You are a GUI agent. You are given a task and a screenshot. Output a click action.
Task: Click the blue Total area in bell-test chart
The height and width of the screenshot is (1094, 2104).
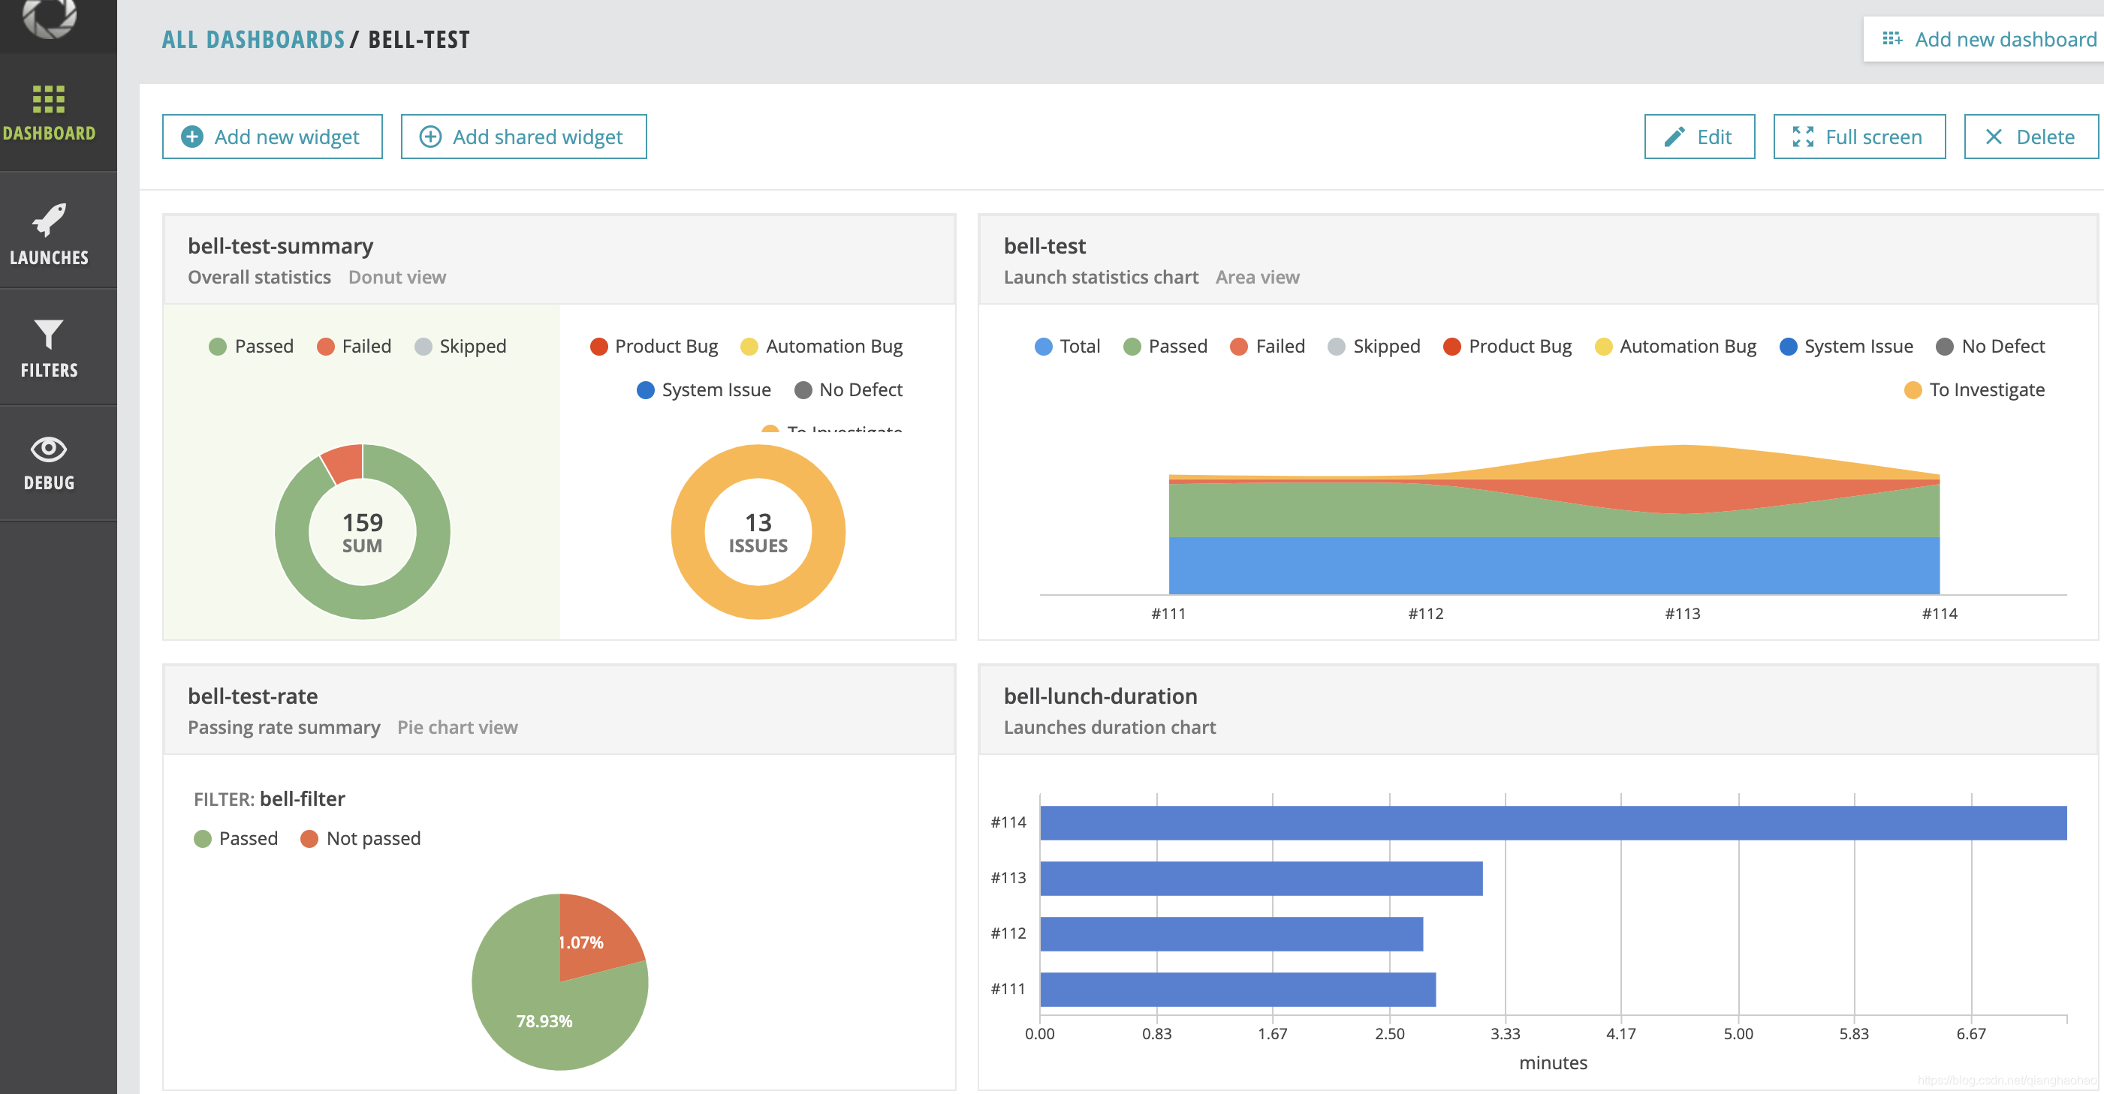pos(1554,565)
